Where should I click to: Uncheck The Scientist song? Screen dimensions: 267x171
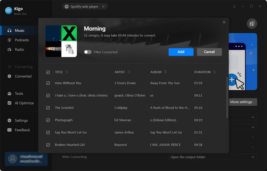click(x=48, y=108)
